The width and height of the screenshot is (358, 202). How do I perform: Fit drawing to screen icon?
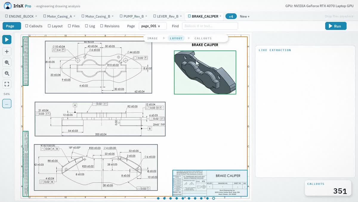tap(7, 84)
